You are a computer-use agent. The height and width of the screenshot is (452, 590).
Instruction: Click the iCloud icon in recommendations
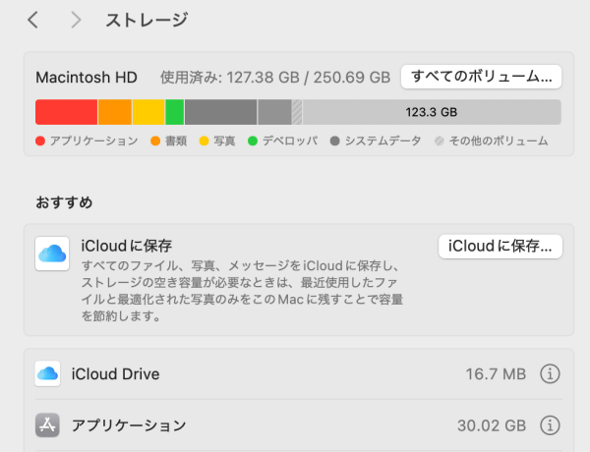(51, 254)
